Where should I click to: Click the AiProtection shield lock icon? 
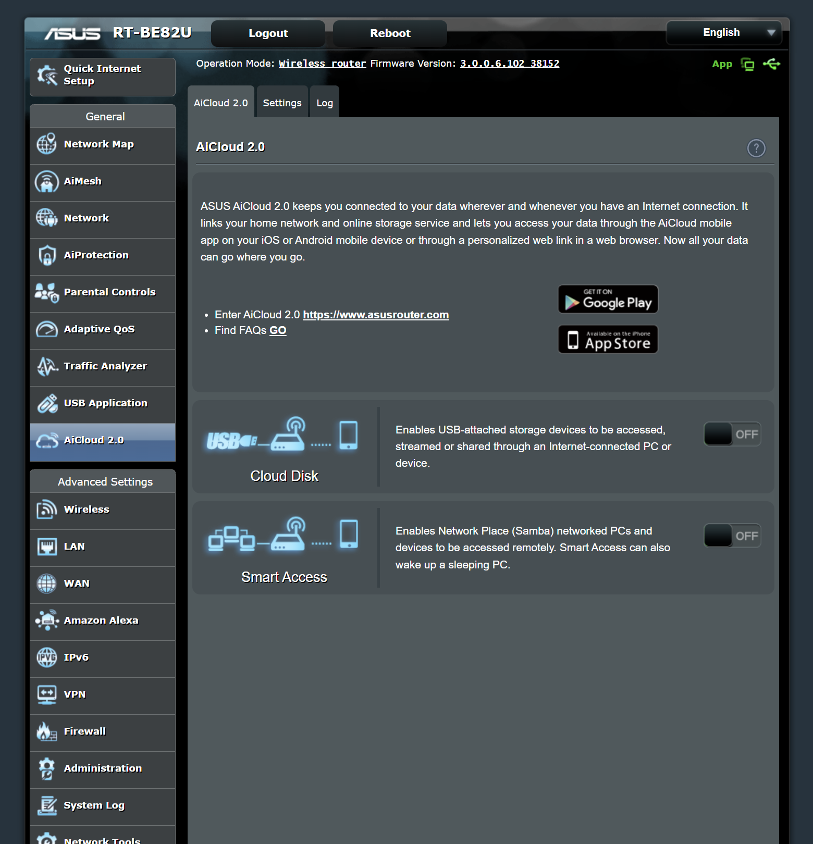coord(47,255)
